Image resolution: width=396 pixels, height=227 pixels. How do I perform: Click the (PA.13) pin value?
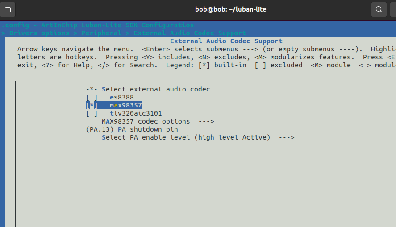100,130
